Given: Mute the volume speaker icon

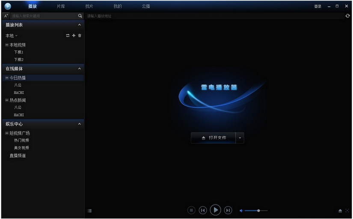Looking at the screenshot, I should (241, 211).
